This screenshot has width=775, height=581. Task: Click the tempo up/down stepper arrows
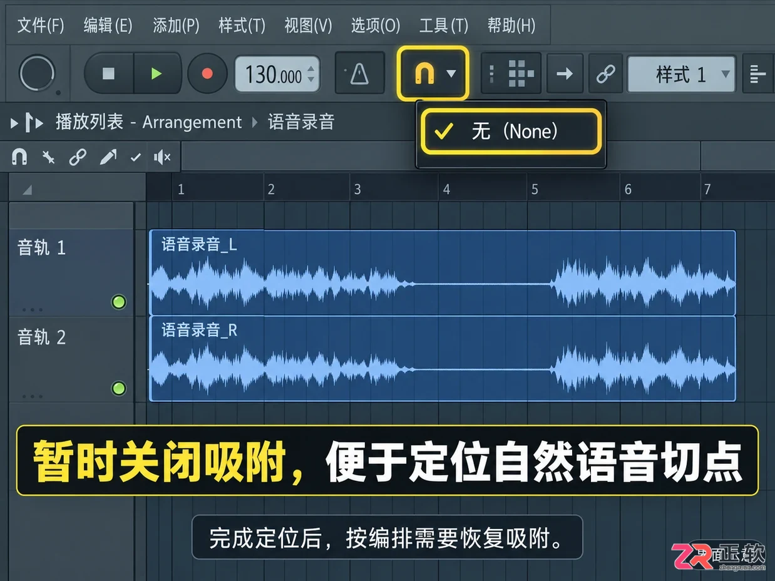pos(312,75)
